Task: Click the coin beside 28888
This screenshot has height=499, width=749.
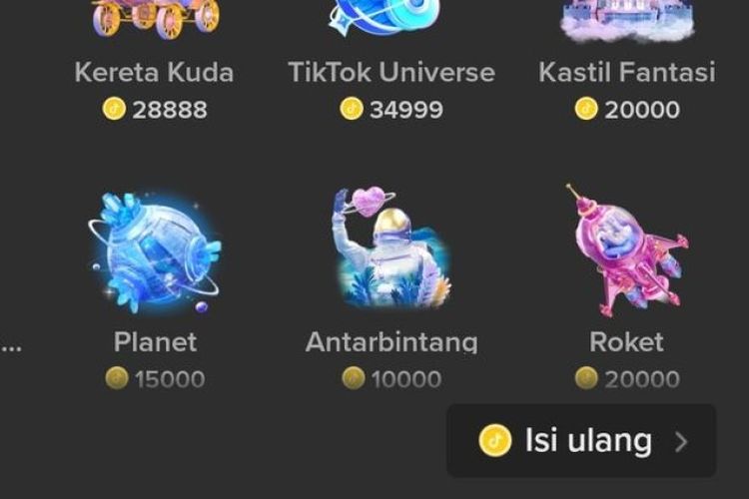Action: coord(114,109)
